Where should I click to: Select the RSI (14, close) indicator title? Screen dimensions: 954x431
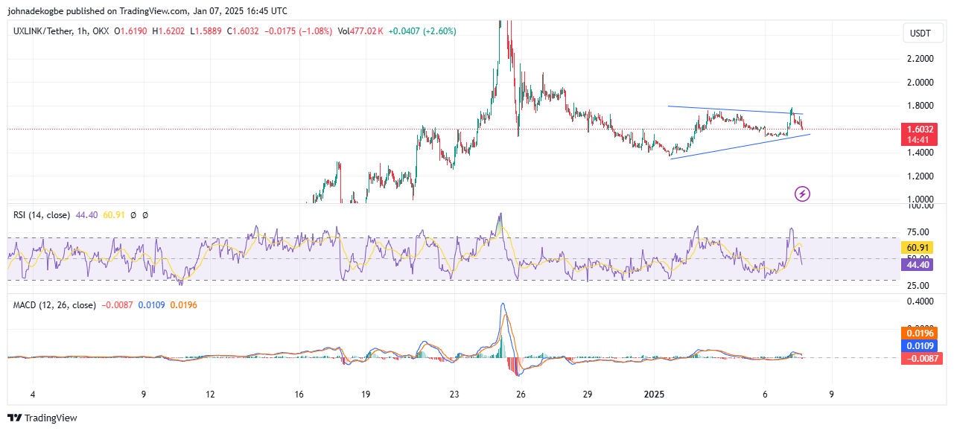click(42, 215)
